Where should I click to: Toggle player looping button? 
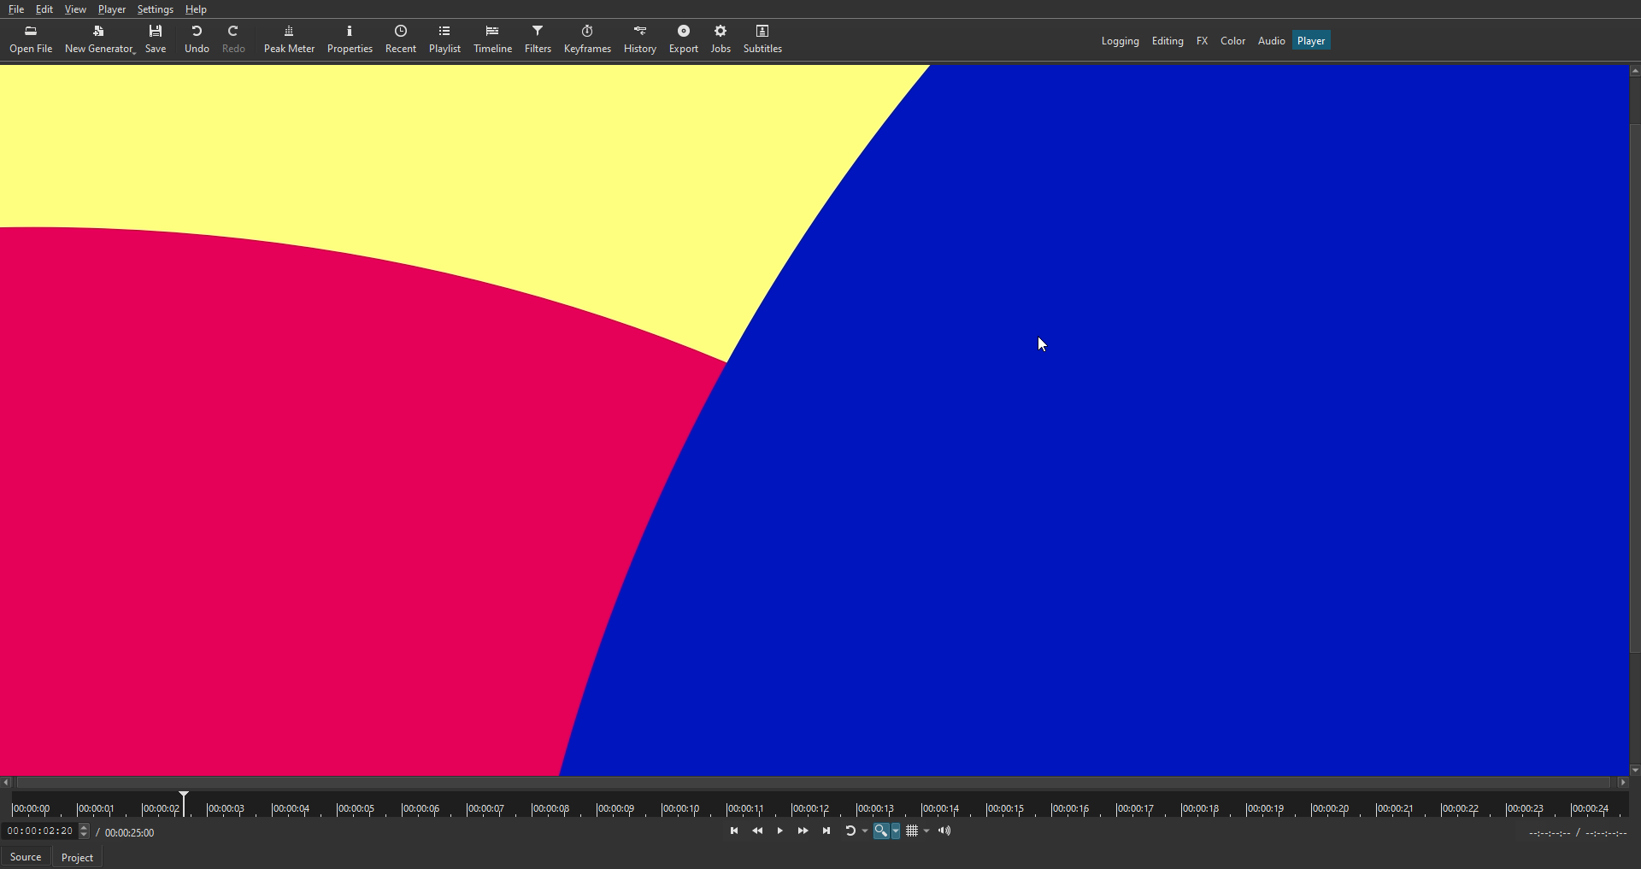coord(850,831)
